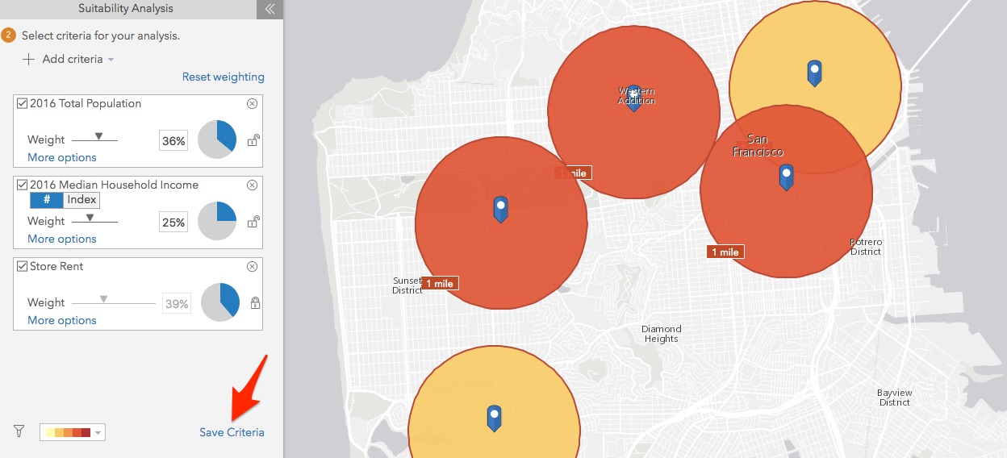Click the Suitability Analysis panel title
Viewport: 1007px width, 458px height.
pos(126,9)
